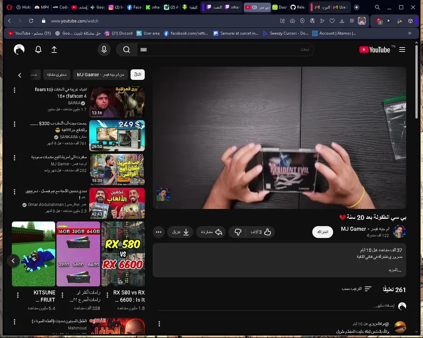Open the RX 580 VS RX 6600 short
Screen dimensions: 423x338
(x=123, y=254)
